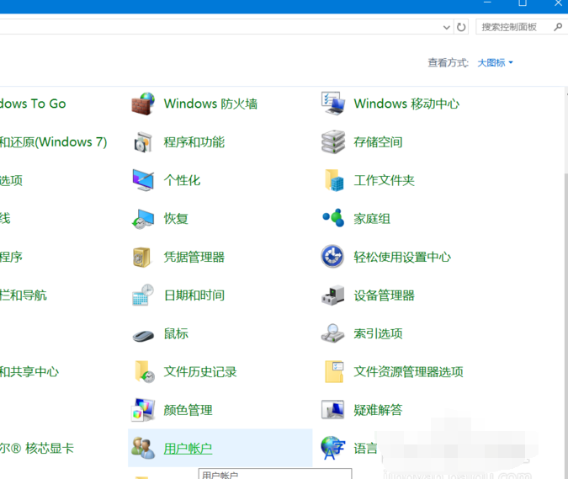Screen dimensions: 568x479
Task: Open the 和共享中心 item
Action: tap(29, 372)
